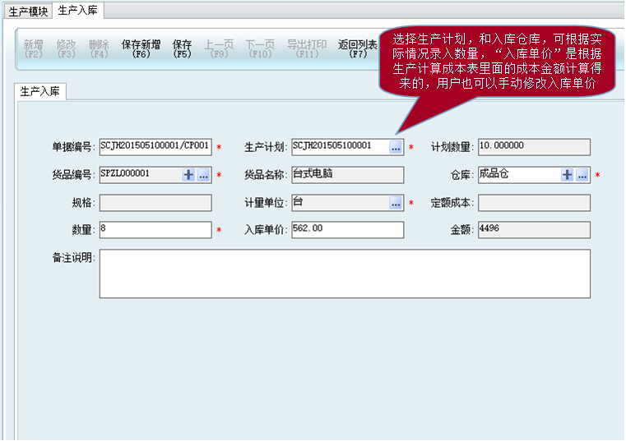Screen dimensions: 626x441
Task: Open the 生产计划 lookup ellipsis button
Action: (396, 147)
